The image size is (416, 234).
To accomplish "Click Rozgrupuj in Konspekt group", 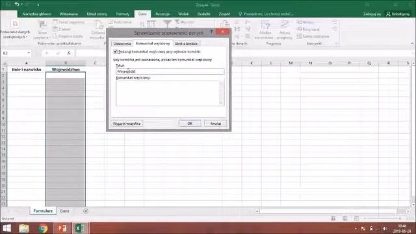I will pyautogui.click(x=308, y=29).
